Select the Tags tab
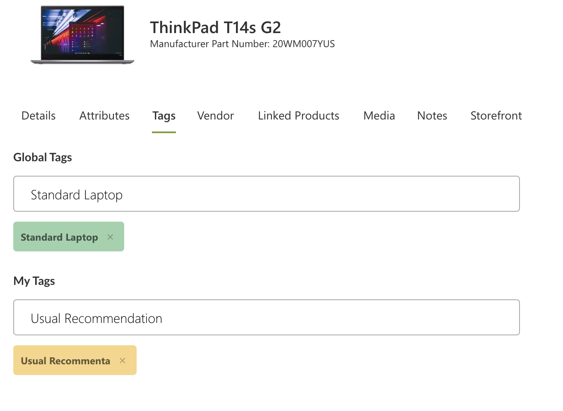 point(164,116)
